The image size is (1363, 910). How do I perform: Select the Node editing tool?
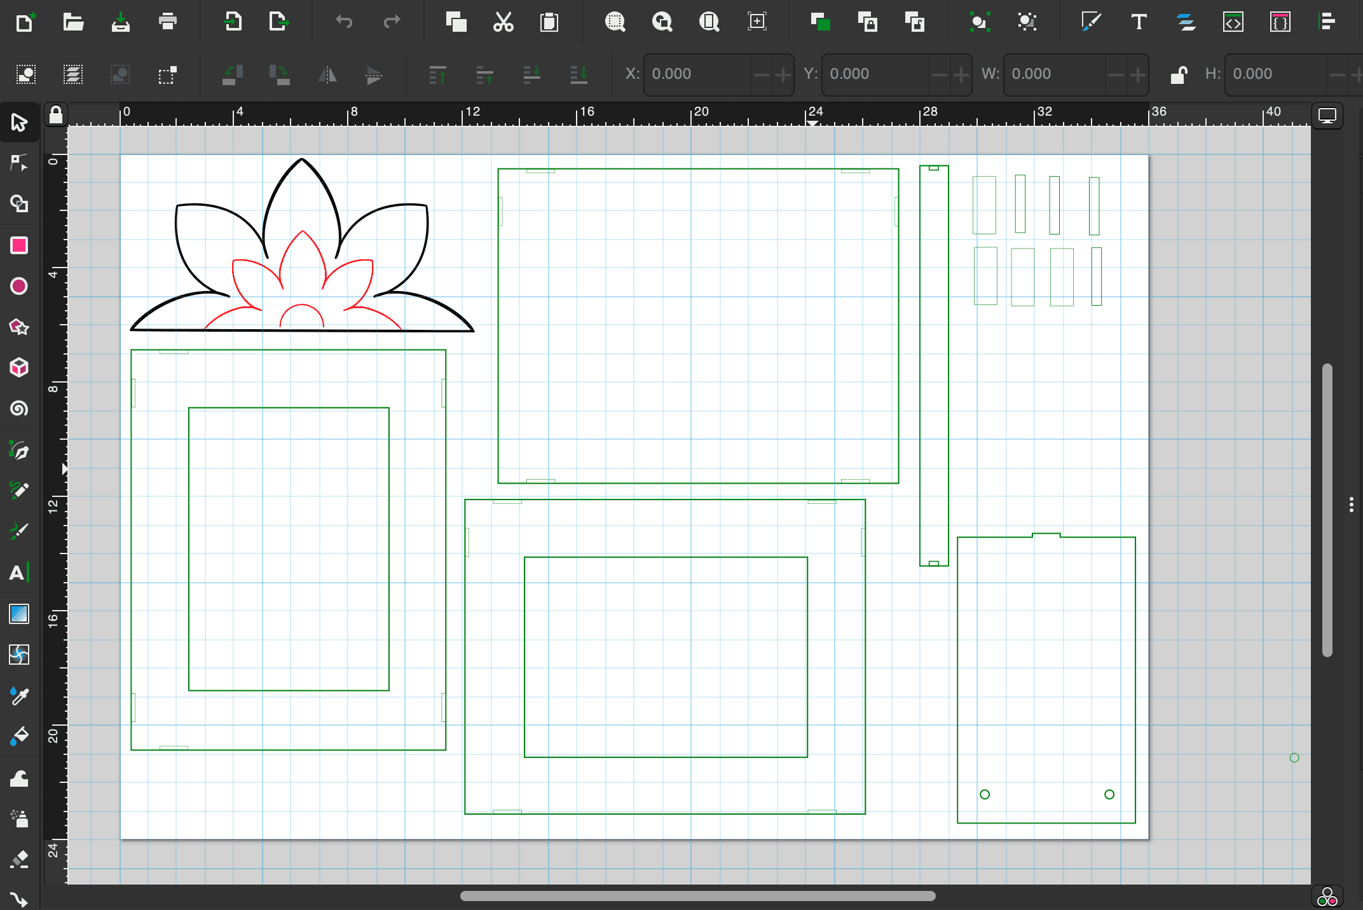[x=19, y=163]
